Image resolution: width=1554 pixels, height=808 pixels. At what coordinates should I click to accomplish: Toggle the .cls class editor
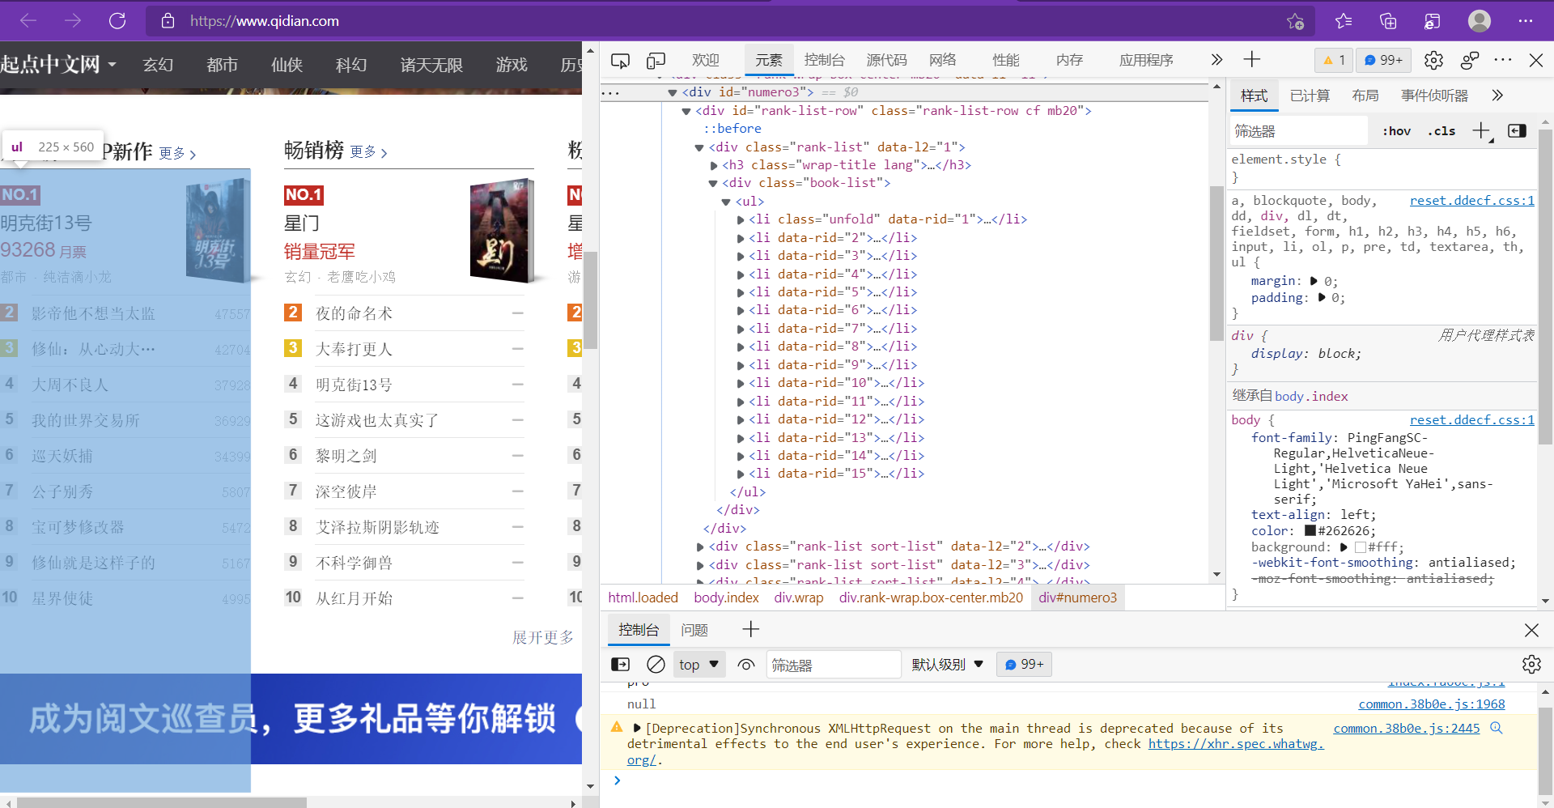point(1441,131)
